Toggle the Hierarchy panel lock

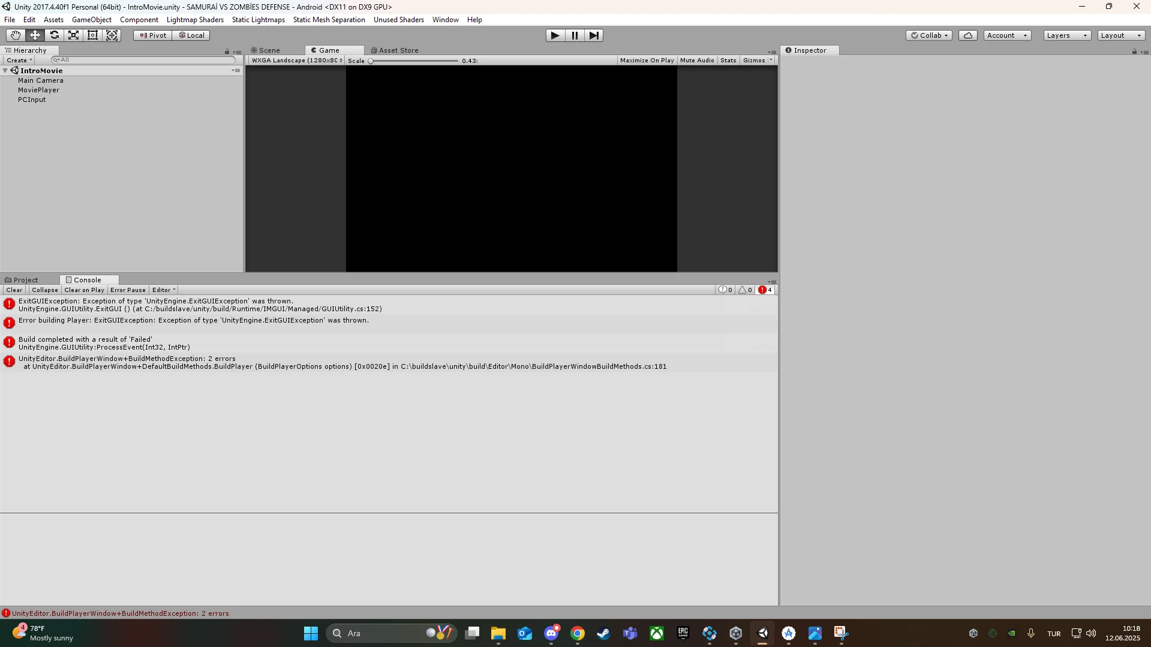pyautogui.click(x=227, y=52)
